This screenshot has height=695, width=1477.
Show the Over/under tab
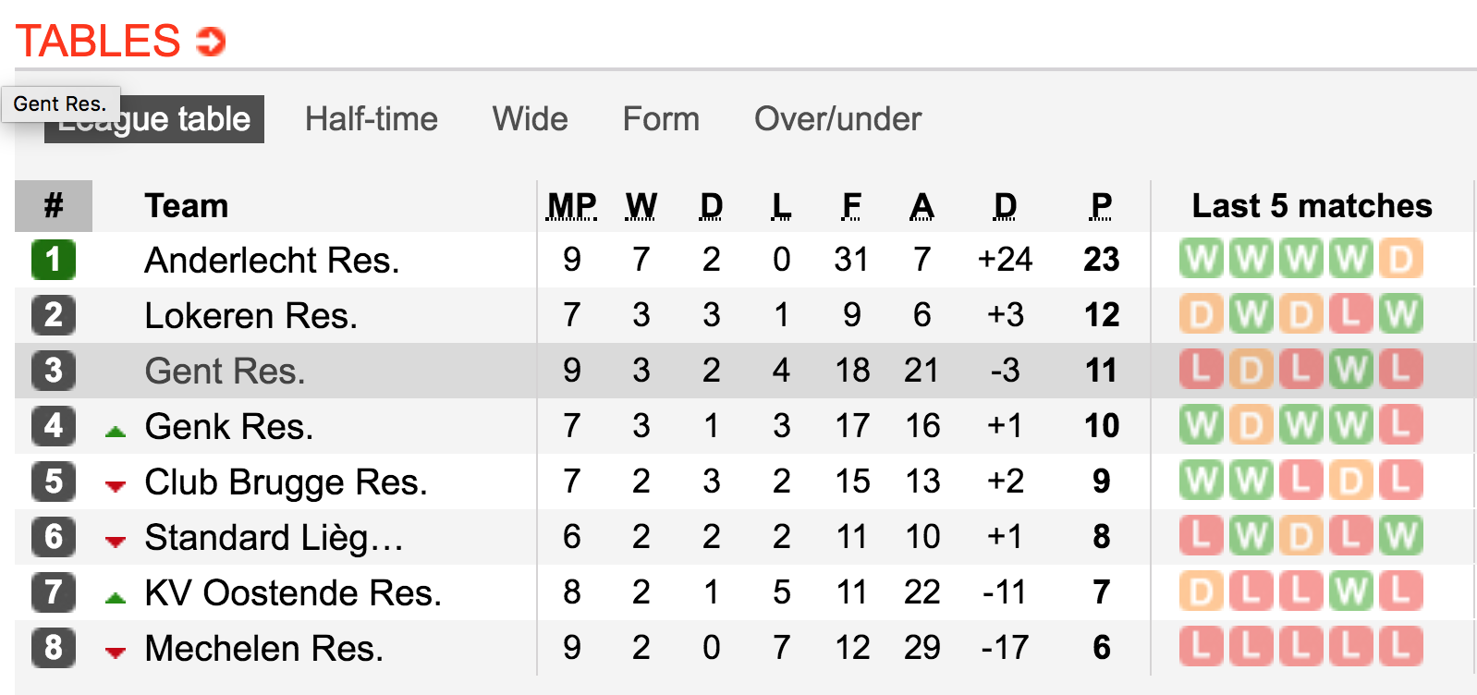coord(837,119)
